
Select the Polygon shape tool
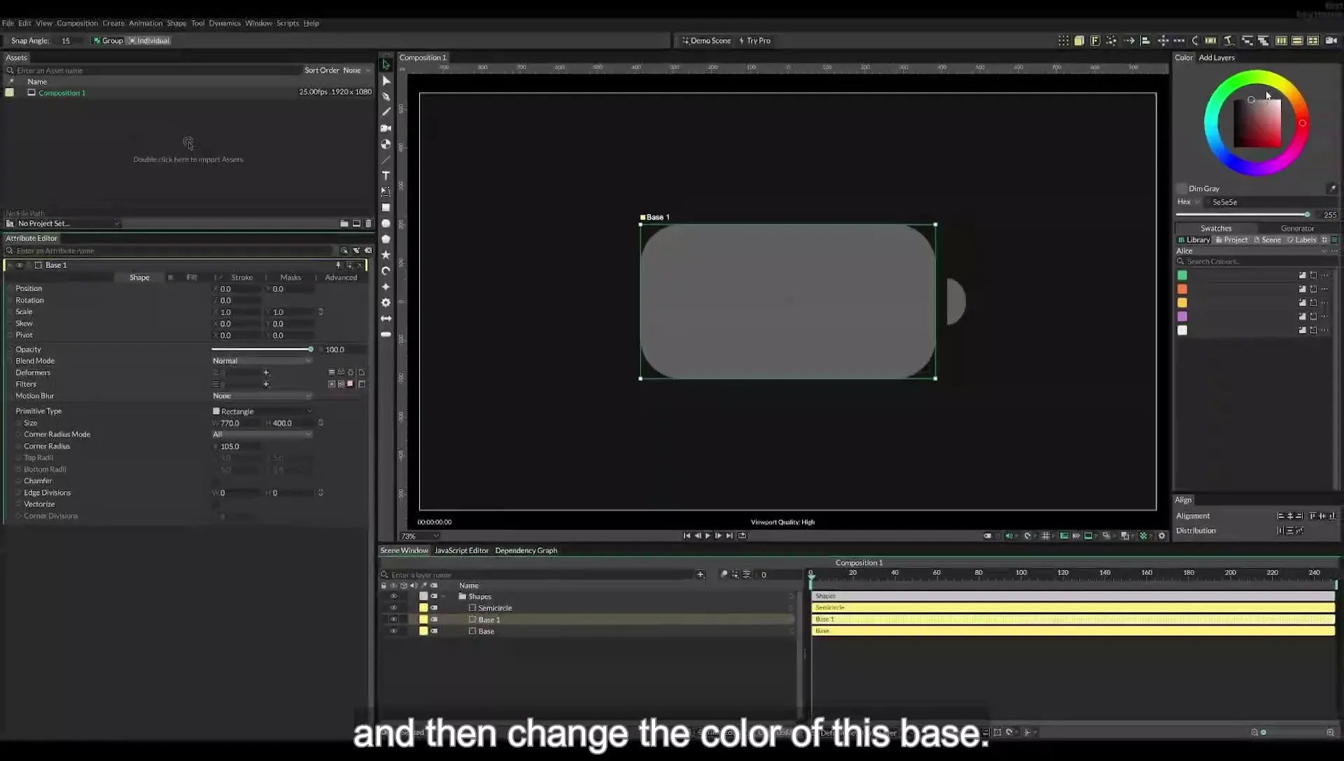click(x=386, y=239)
